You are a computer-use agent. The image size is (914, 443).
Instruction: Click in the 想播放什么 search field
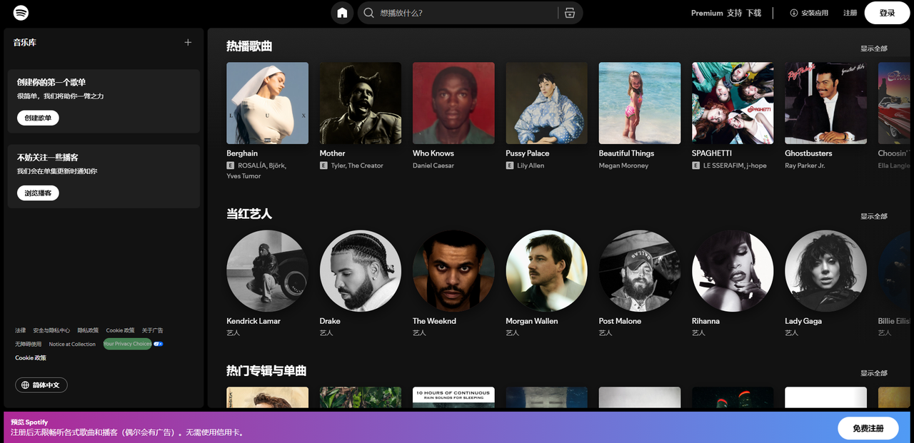pyautogui.click(x=467, y=13)
